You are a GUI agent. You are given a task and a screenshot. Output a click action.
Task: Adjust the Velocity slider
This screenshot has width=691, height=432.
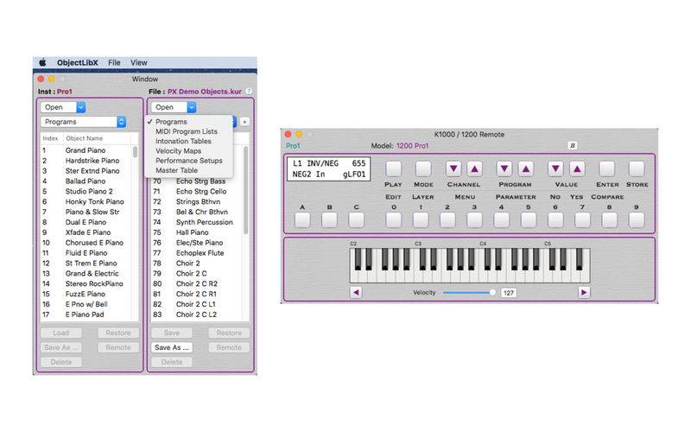(469, 292)
